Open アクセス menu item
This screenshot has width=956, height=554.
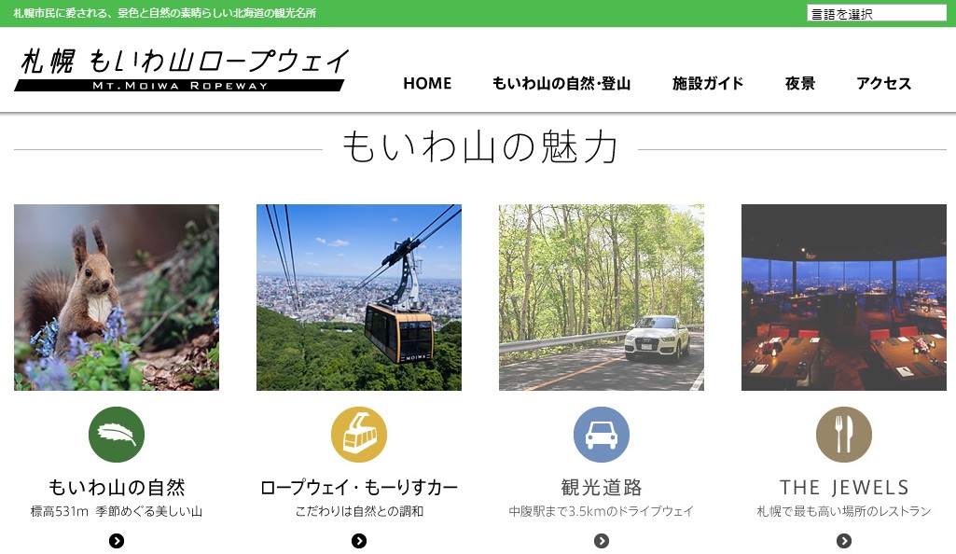tap(883, 84)
